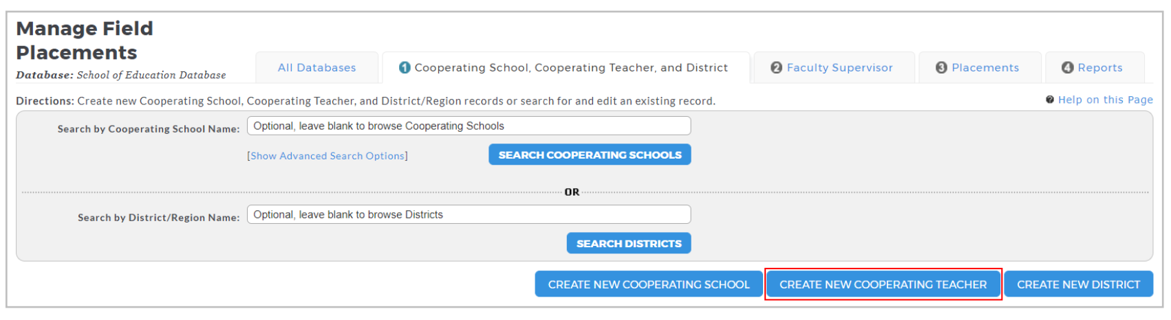Click the number 3 step icon
Viewport: 1171px width, 320px height.
point(941,67)
